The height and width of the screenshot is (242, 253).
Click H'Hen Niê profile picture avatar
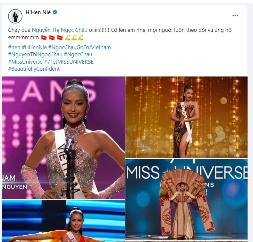tap(15, 16)
